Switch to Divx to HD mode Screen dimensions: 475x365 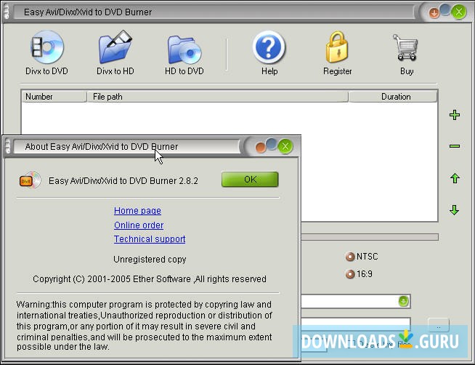coord(115,53)
